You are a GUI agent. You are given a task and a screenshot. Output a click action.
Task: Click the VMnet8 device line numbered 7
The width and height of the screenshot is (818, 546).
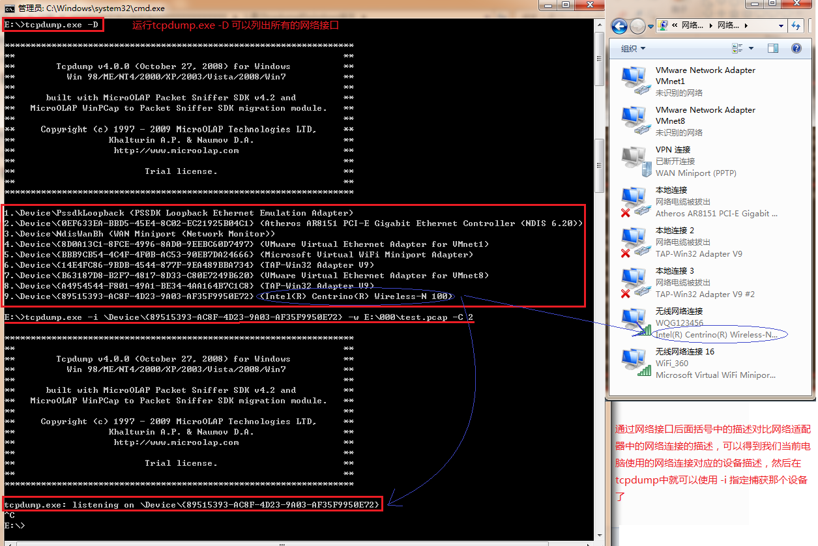(x=246, y=276)
